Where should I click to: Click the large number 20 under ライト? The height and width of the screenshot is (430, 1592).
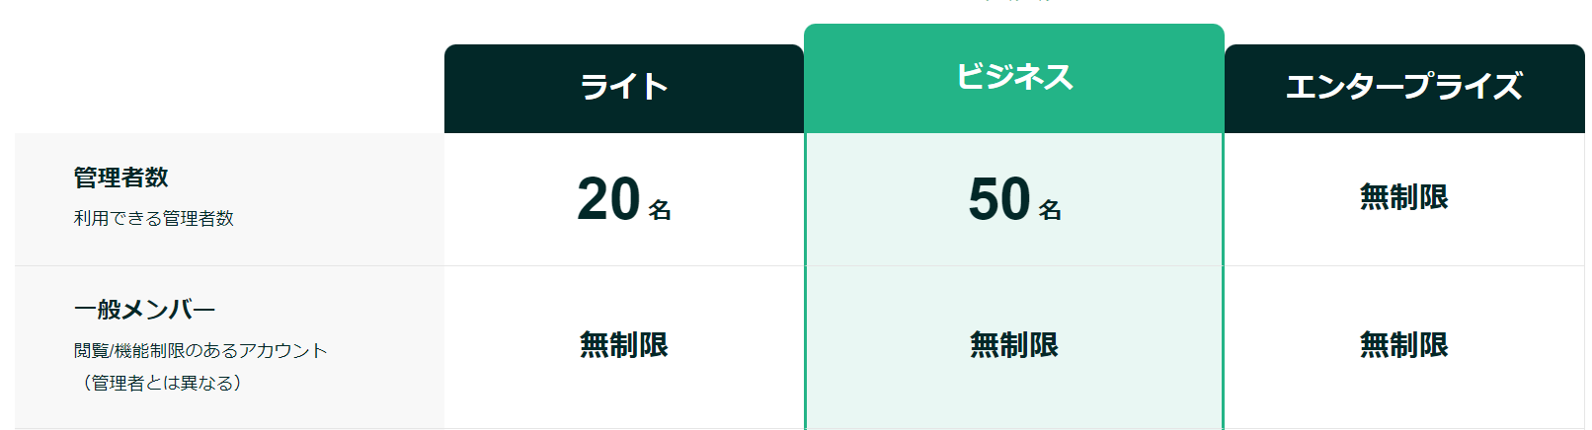click(x=608, y=199)
